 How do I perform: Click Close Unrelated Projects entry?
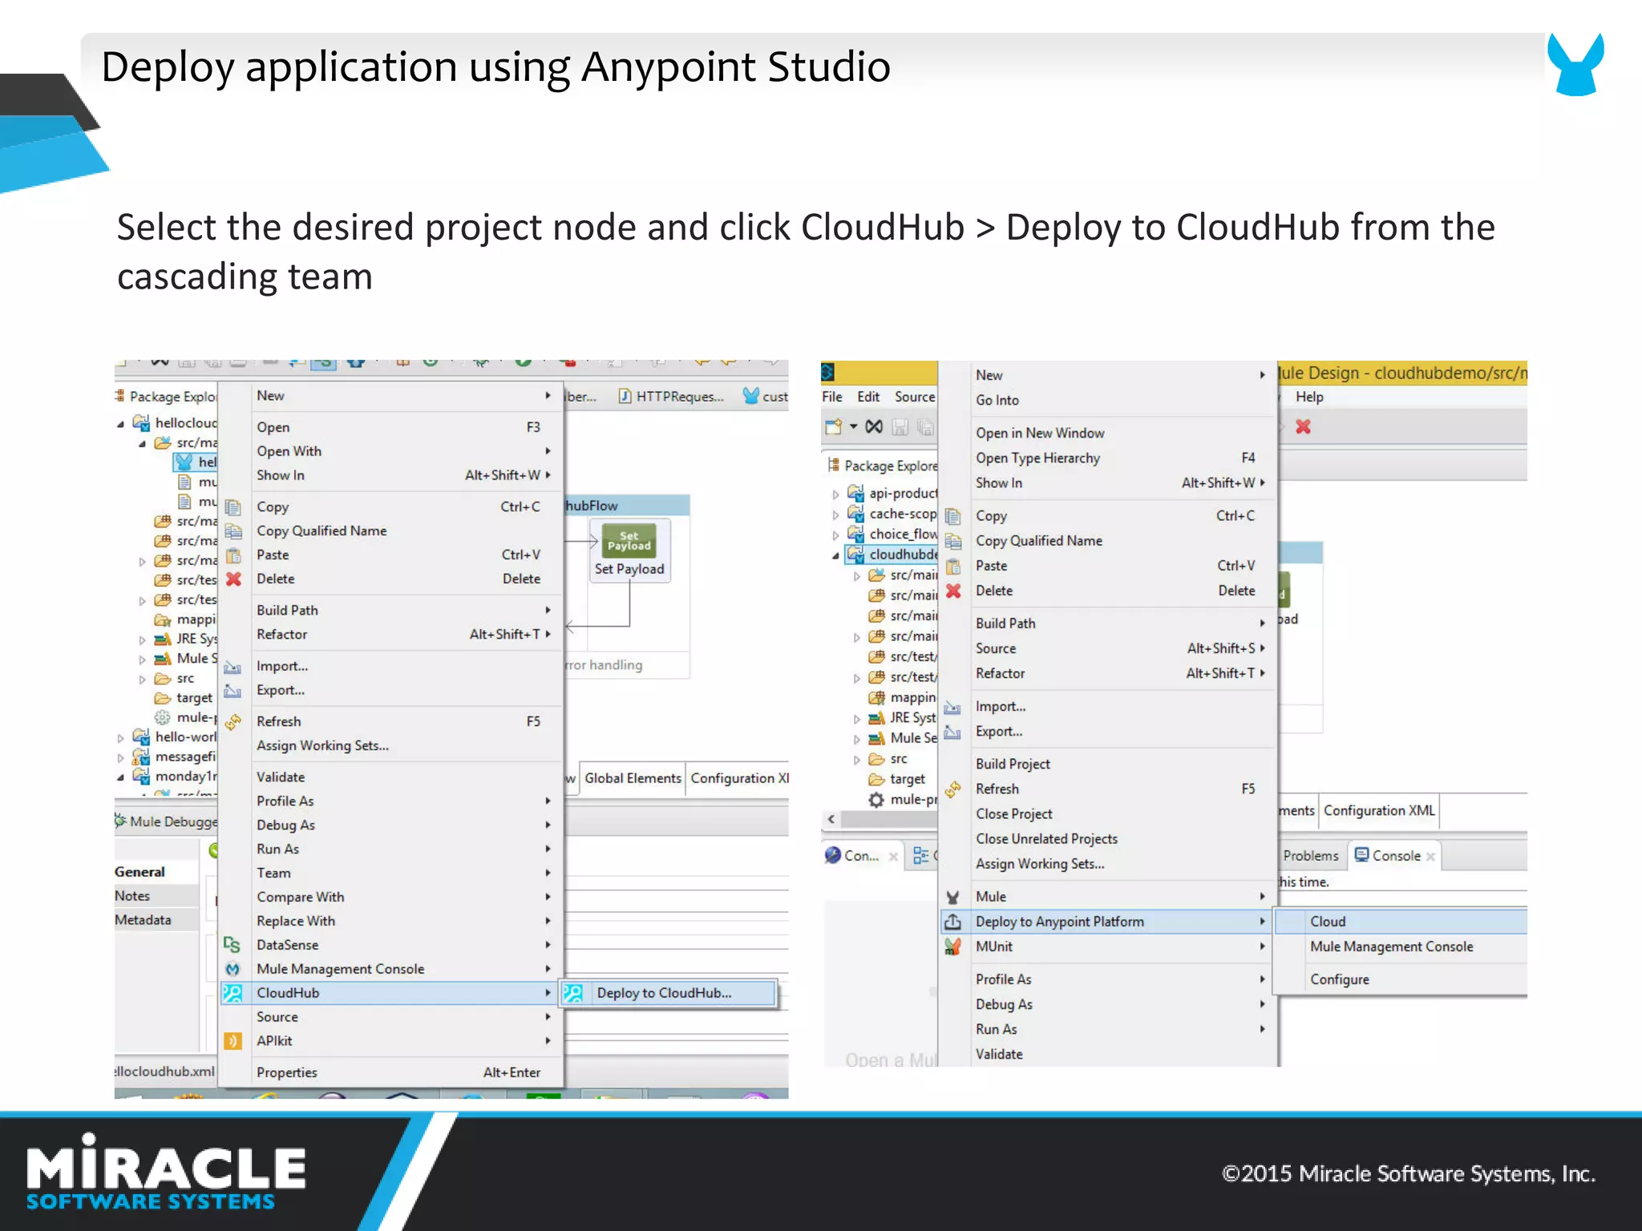(1109, 838)
